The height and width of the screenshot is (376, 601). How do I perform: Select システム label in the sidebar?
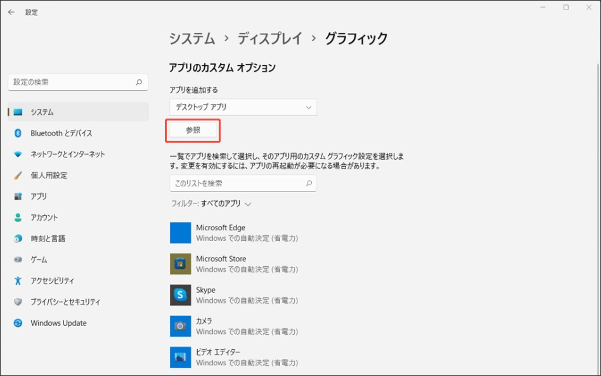pyautogui.click(x=42, y=112)
